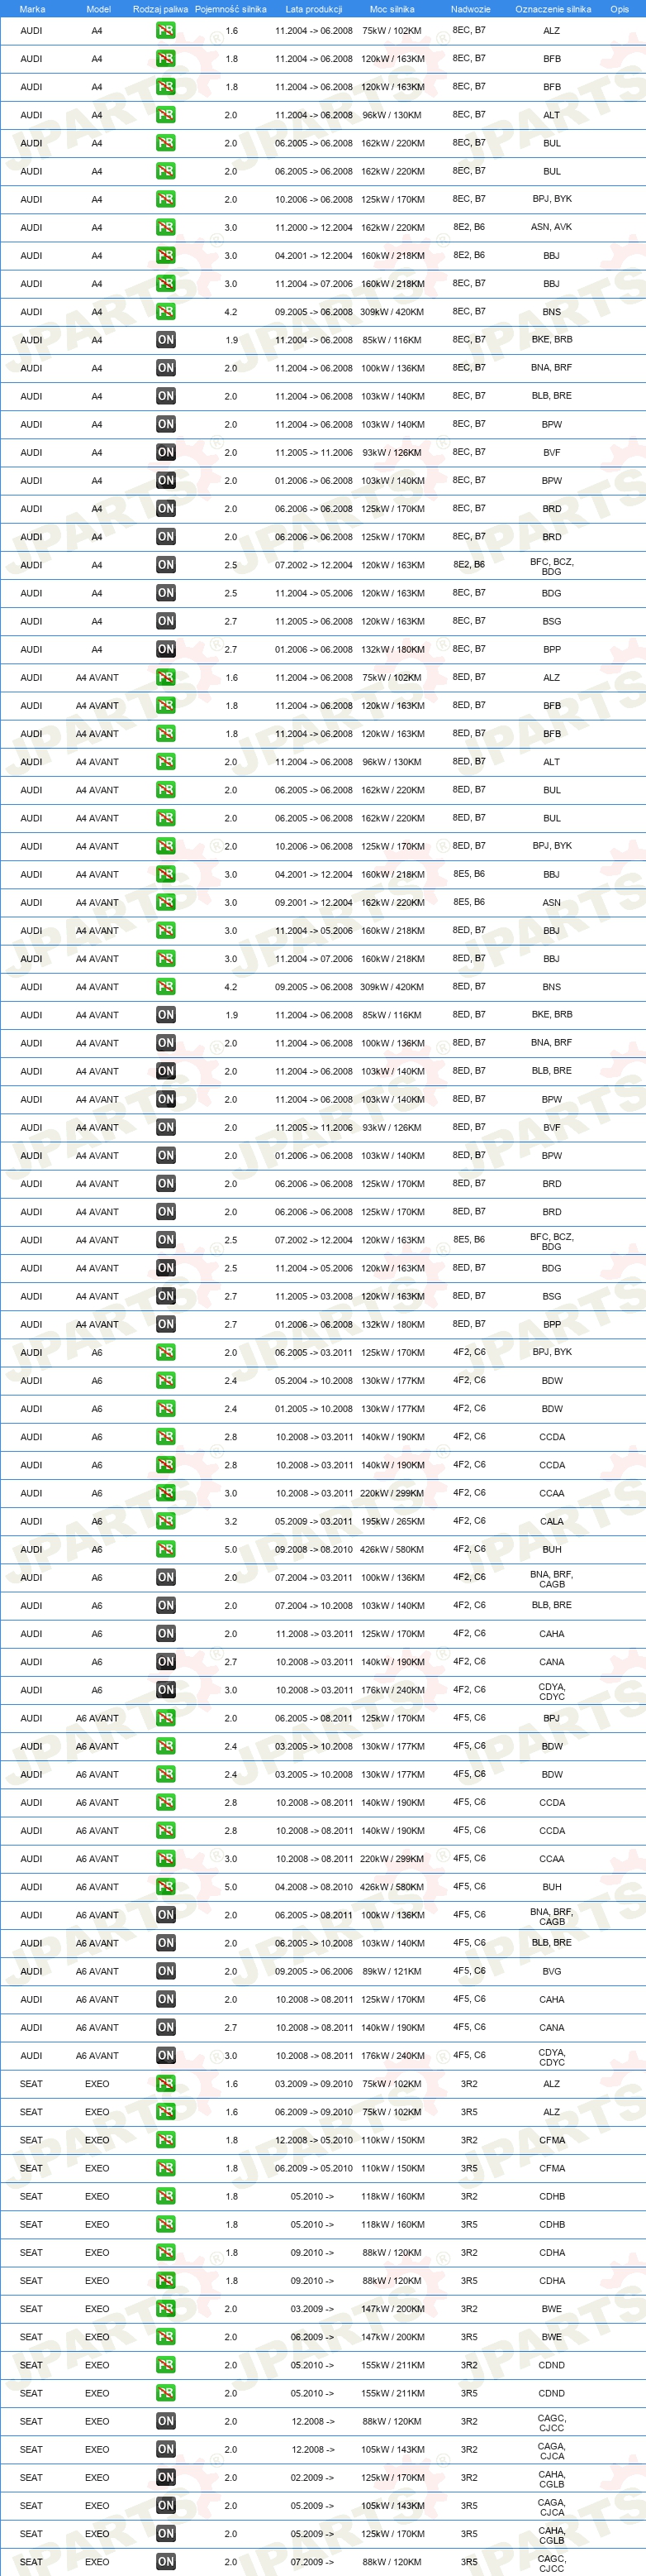Select '426kW / 580KM' in the A6 AVANT row
The width and height of the screenshot is (646, 2576).
[x=392, y=1888]
